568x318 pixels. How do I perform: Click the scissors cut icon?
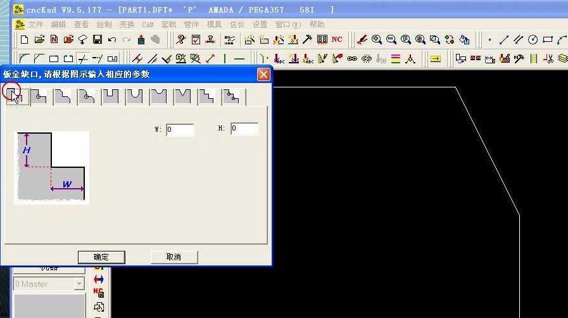tap(548, 58)
